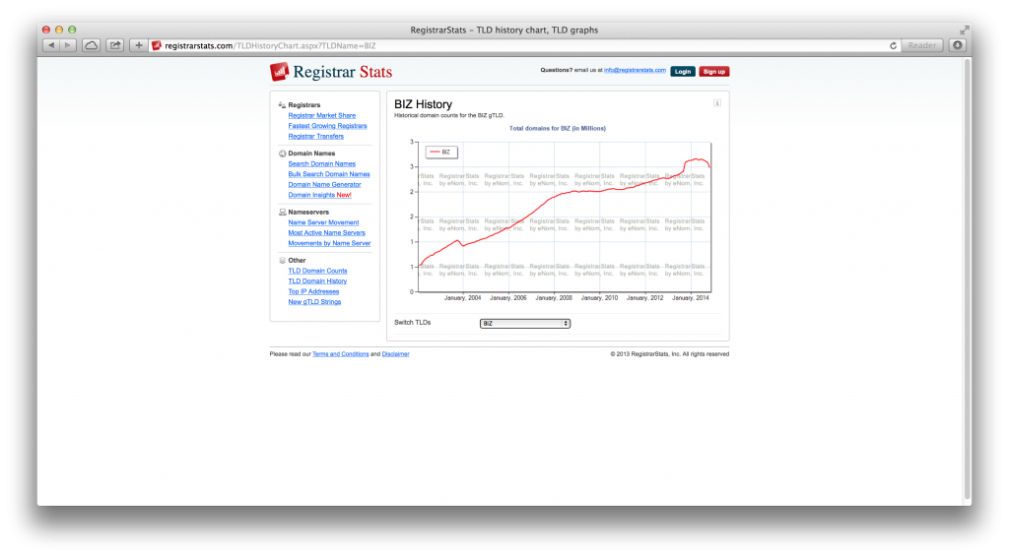Click the info@registrarstats.com email link
The height and width of the screenshot is (557, 1009).
(635, 71)
